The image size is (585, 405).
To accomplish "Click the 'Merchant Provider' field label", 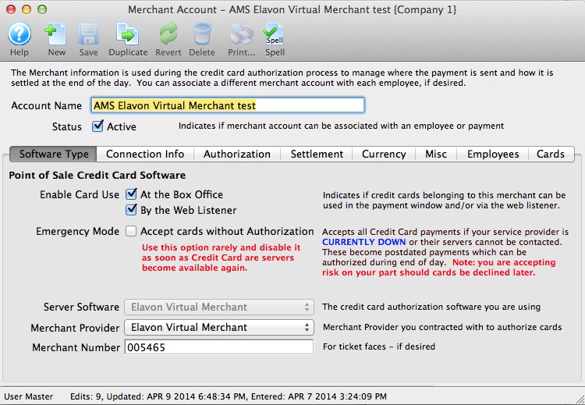I will (75, 328).
